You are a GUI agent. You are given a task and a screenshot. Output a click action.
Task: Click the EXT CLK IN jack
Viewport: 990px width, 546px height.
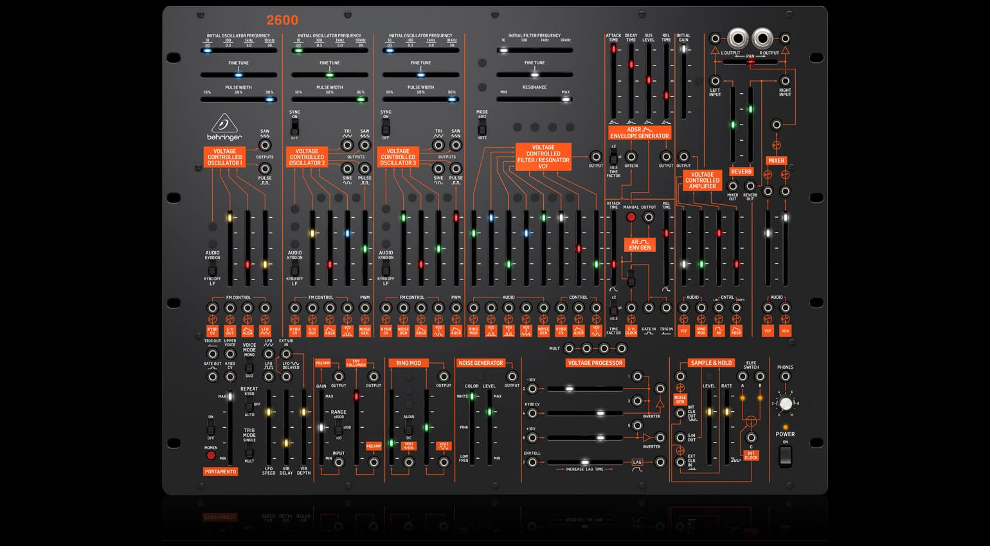680,462
